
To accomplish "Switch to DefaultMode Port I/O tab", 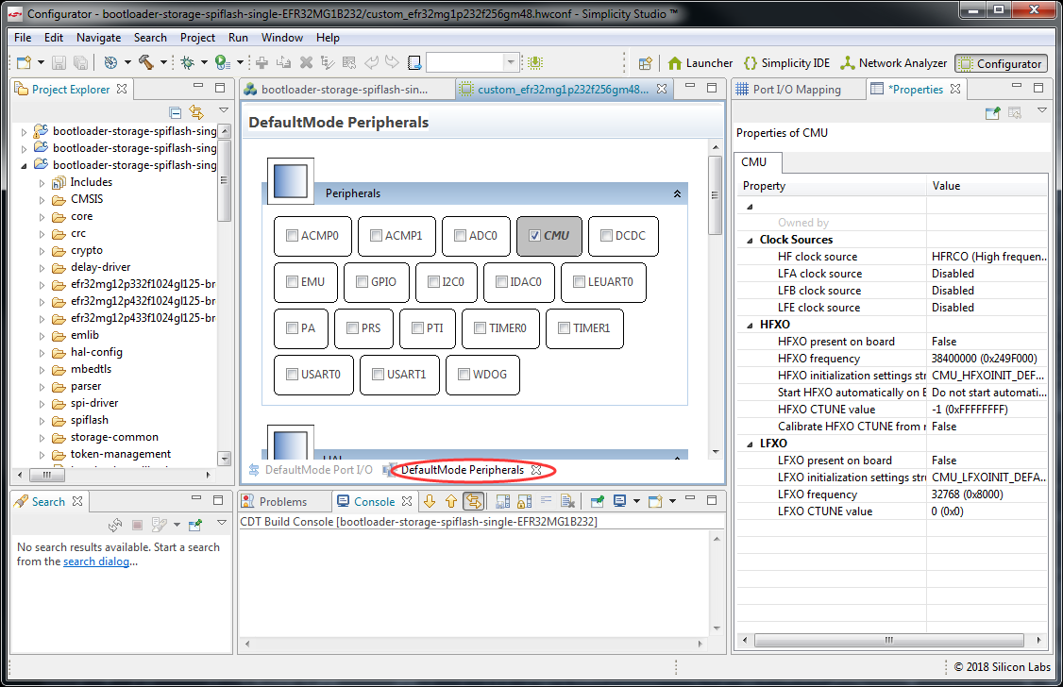I will (311, 470).
